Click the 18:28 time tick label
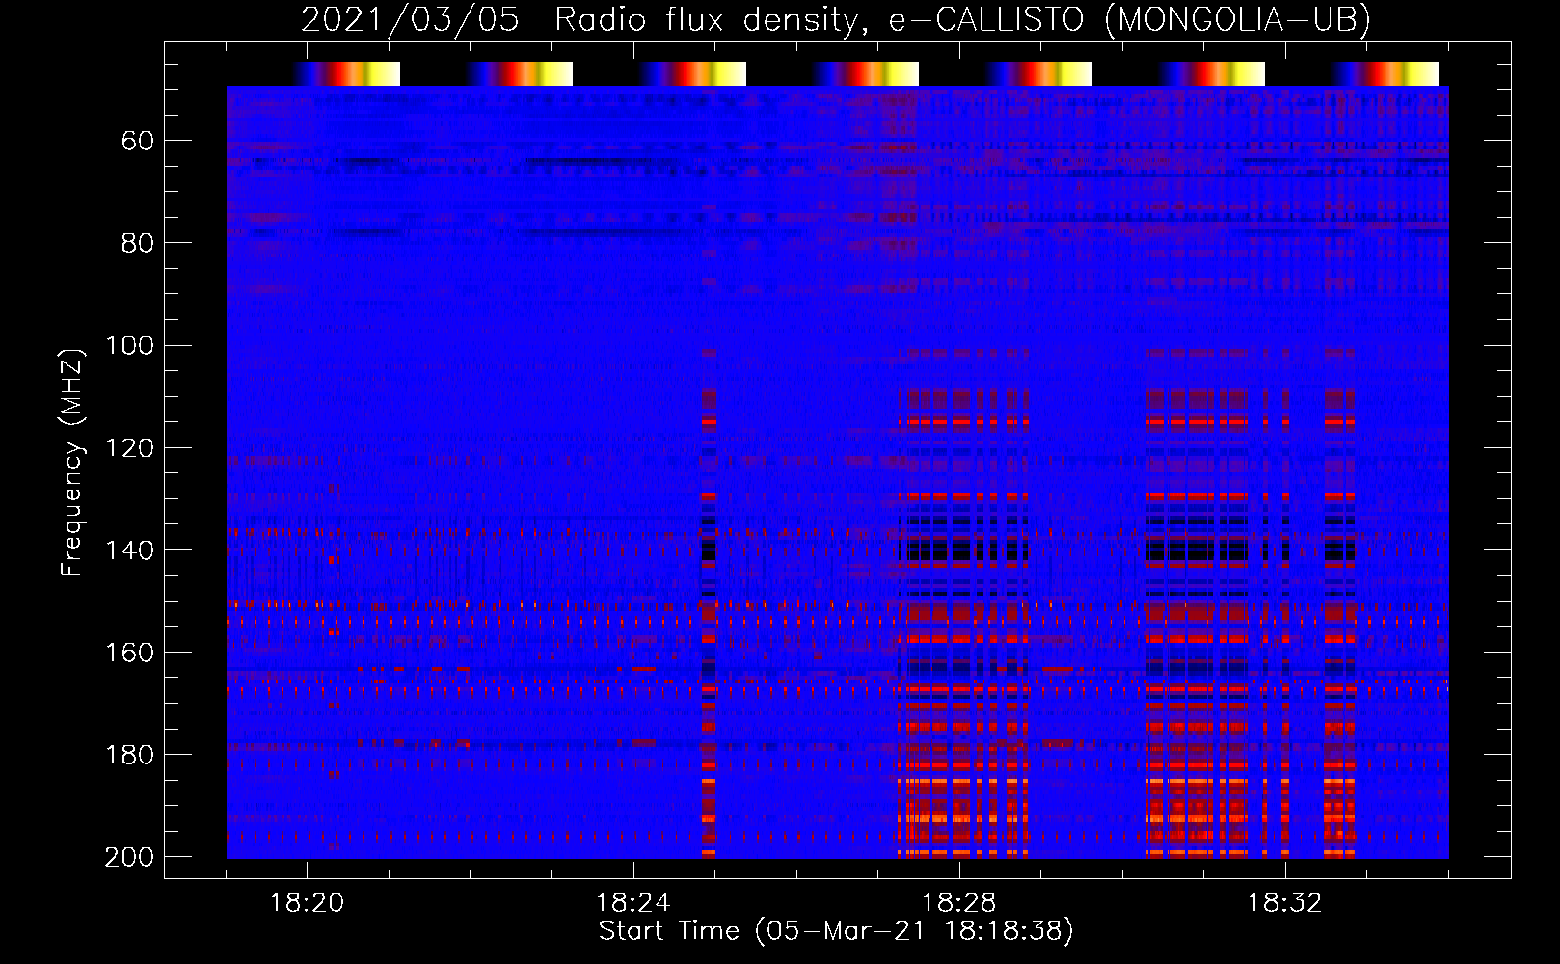 click(x=959, y=903)
